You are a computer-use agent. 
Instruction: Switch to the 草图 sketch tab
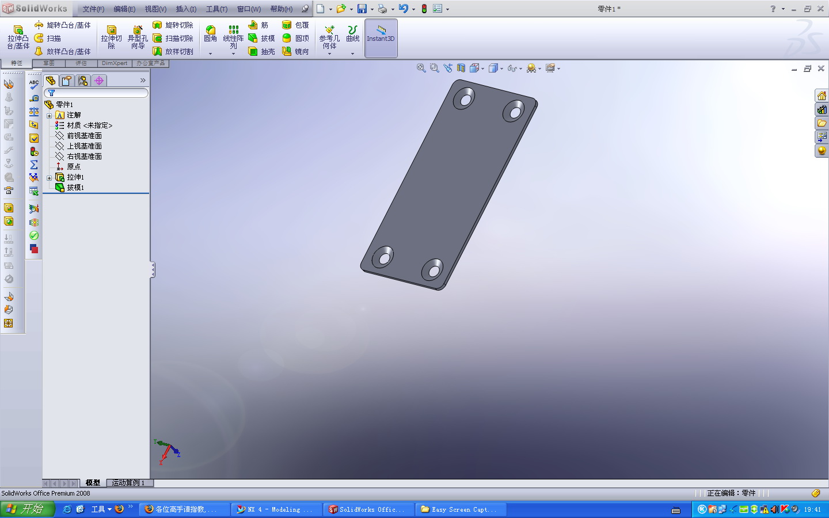[x=49, y=63]
